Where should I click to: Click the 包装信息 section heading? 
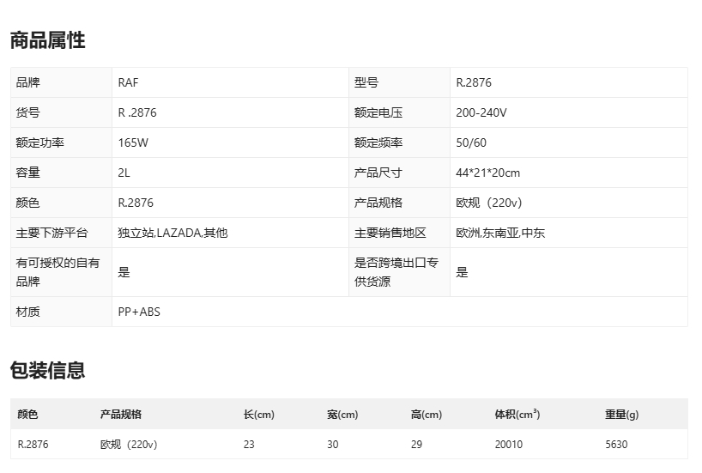pyautogui.click(x=47, y=371)
